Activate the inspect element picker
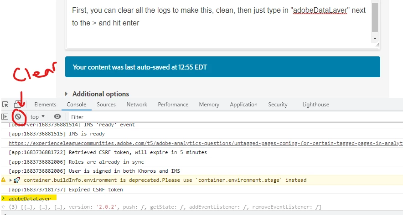The height and width of the screenshot is (215, 403). [x=5, y=105]
